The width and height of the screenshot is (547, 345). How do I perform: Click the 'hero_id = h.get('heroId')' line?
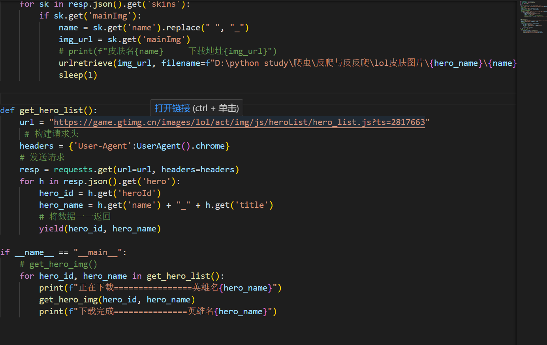100,193
